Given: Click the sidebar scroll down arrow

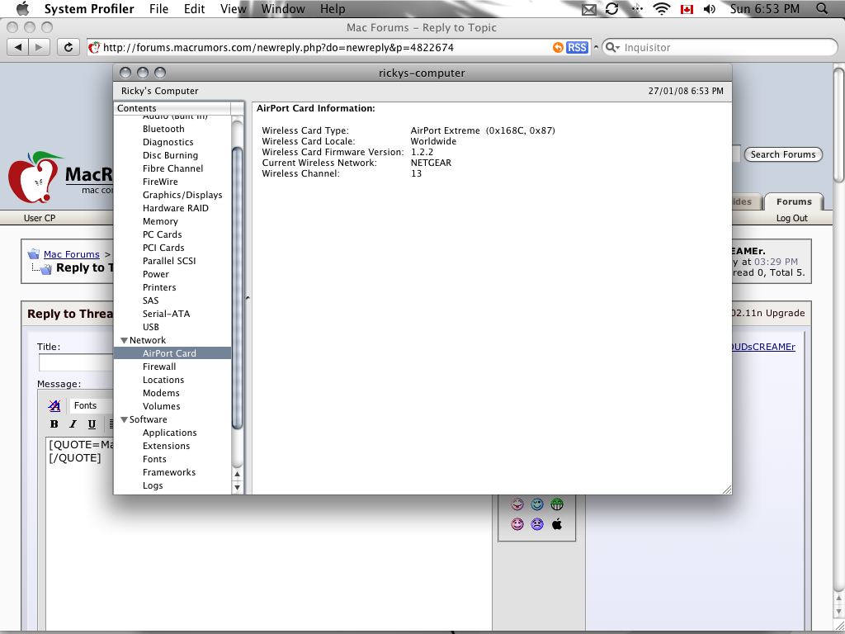Looking at the screenshot, I should (237, 487).
